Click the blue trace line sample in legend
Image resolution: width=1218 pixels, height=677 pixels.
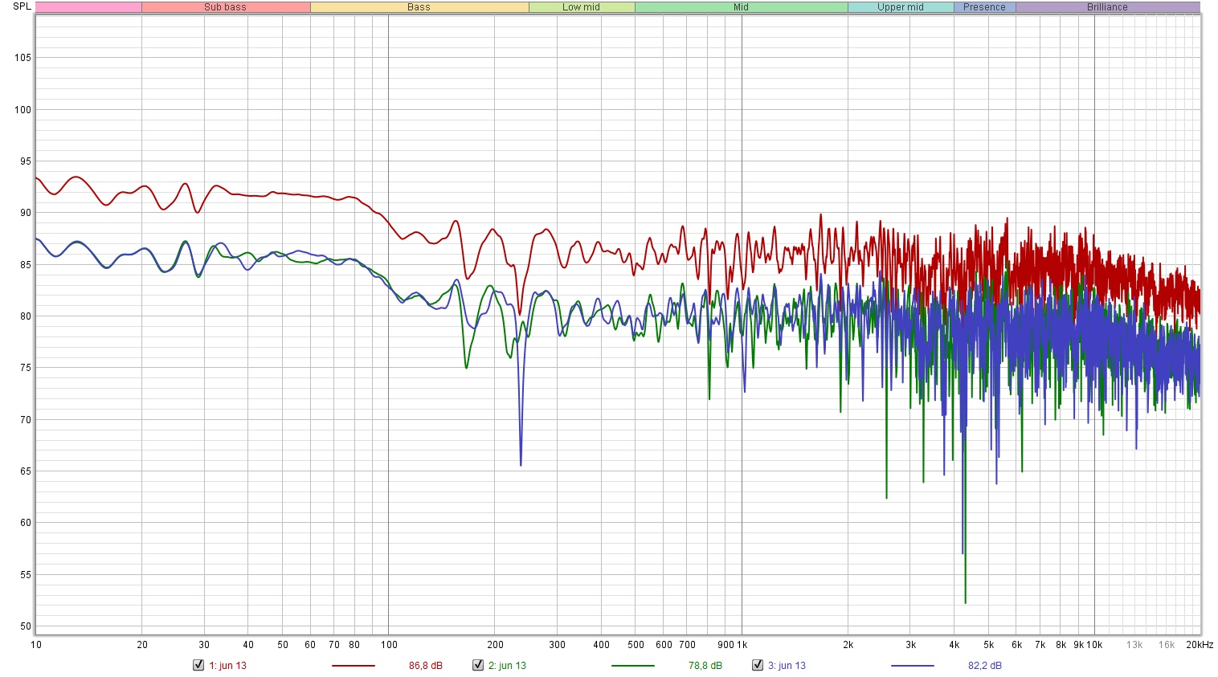click(x=913, y=666)
